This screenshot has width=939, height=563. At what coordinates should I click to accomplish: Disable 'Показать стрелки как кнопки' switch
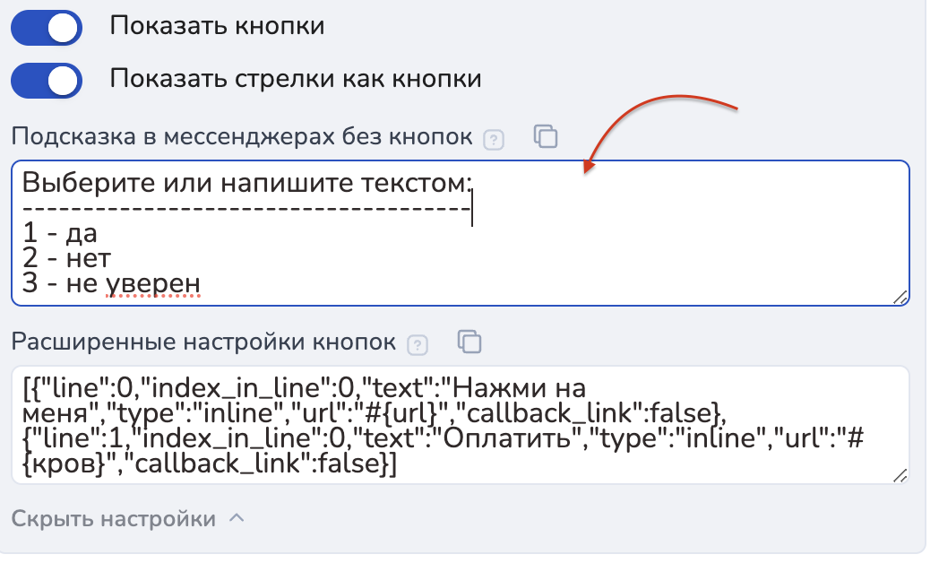[47, 81]
